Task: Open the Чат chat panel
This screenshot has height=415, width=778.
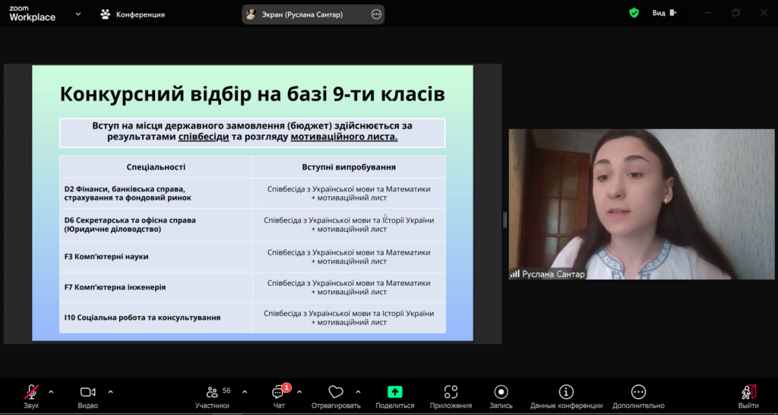Action: tap(279, 396)
